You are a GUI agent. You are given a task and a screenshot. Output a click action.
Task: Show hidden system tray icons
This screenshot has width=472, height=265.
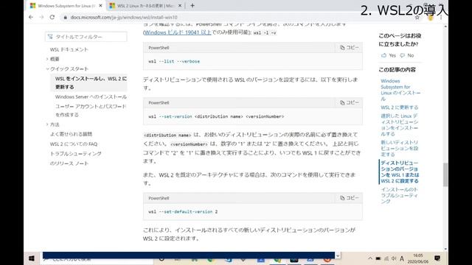pos(370,258)
